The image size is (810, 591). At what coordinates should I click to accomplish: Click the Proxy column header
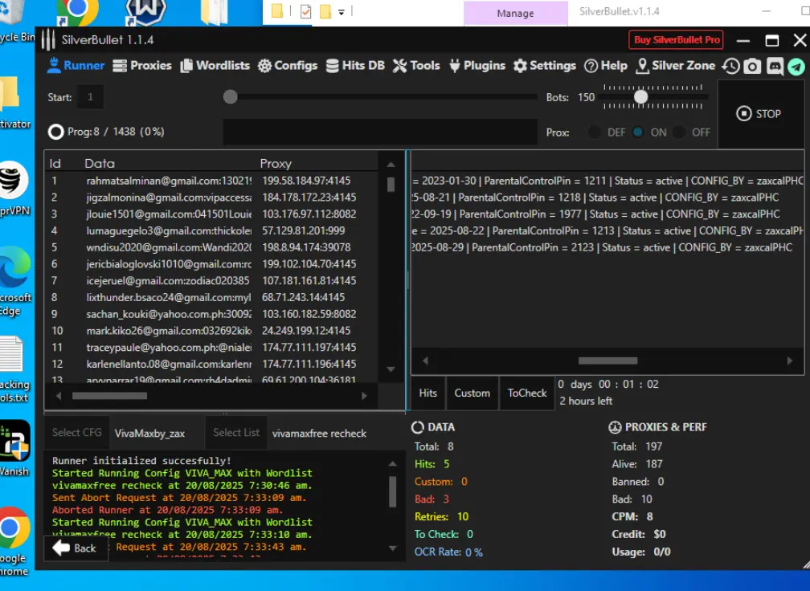[276, 164]
